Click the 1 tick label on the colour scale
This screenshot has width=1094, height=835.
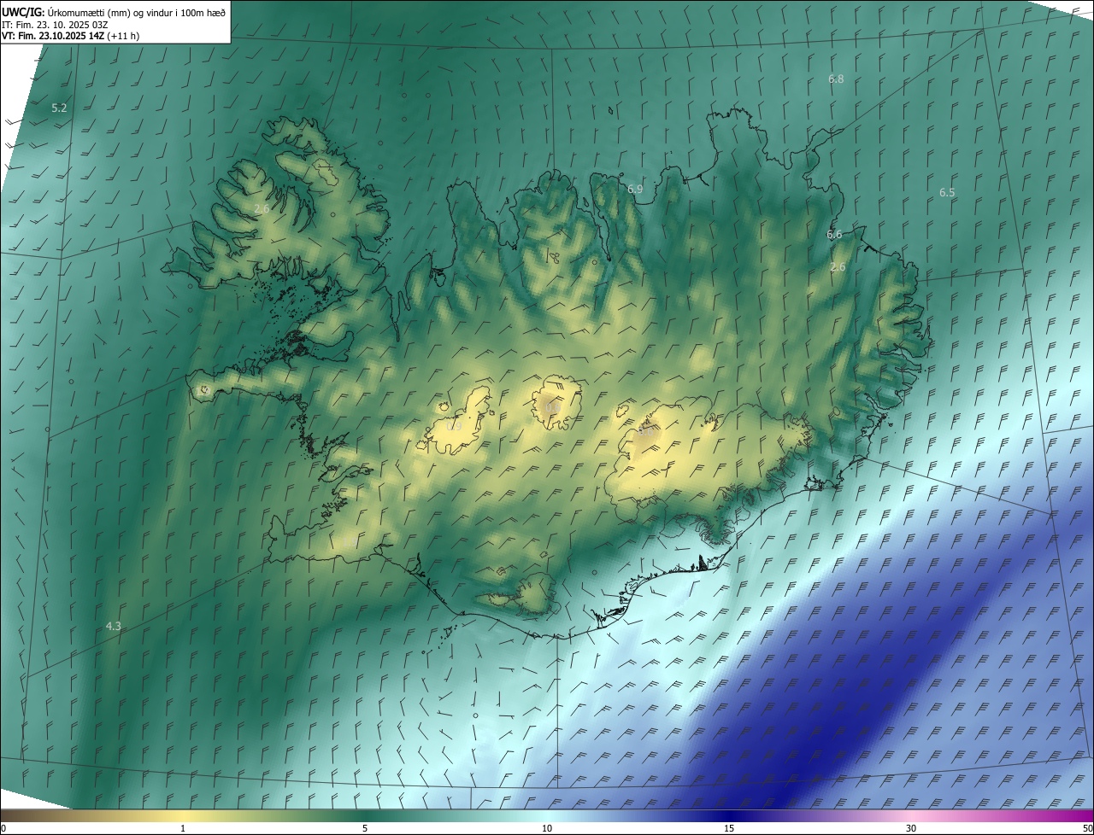(x=183, y=828)
